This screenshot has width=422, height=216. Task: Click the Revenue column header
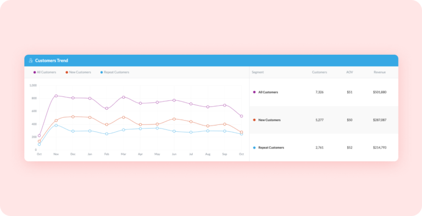click(380, 72)
